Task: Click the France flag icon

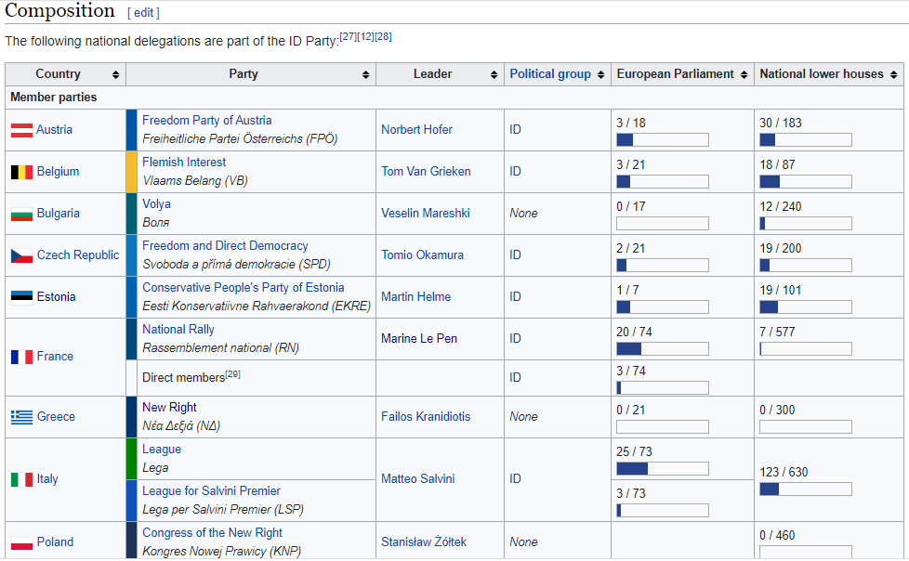Action: pyautogui.click(x=21, y=357)
